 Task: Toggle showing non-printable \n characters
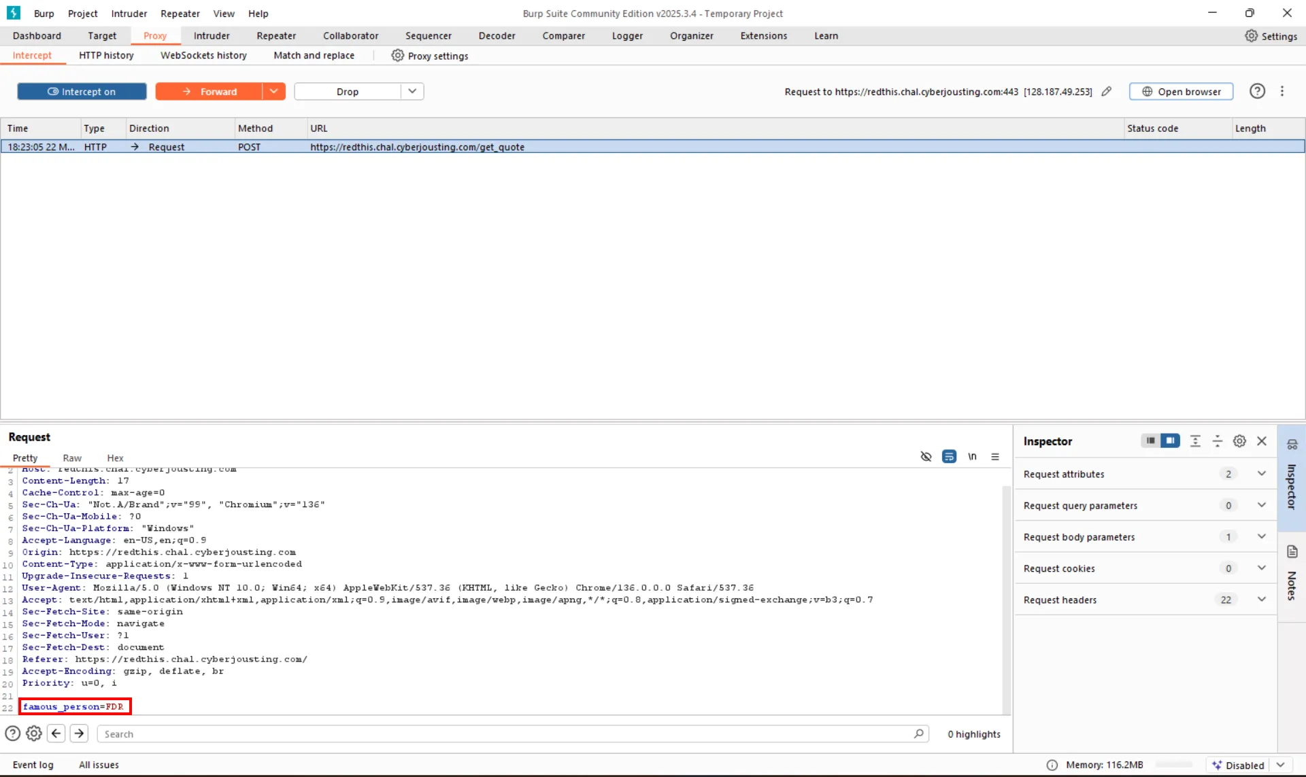(972, 457)
